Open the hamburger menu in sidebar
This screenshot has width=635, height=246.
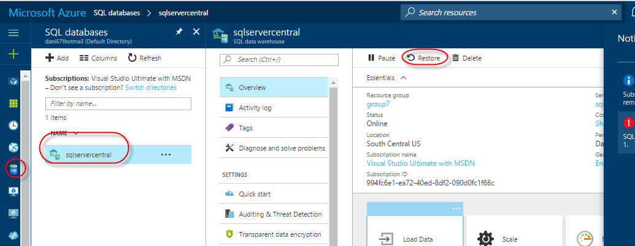(13, 33)
